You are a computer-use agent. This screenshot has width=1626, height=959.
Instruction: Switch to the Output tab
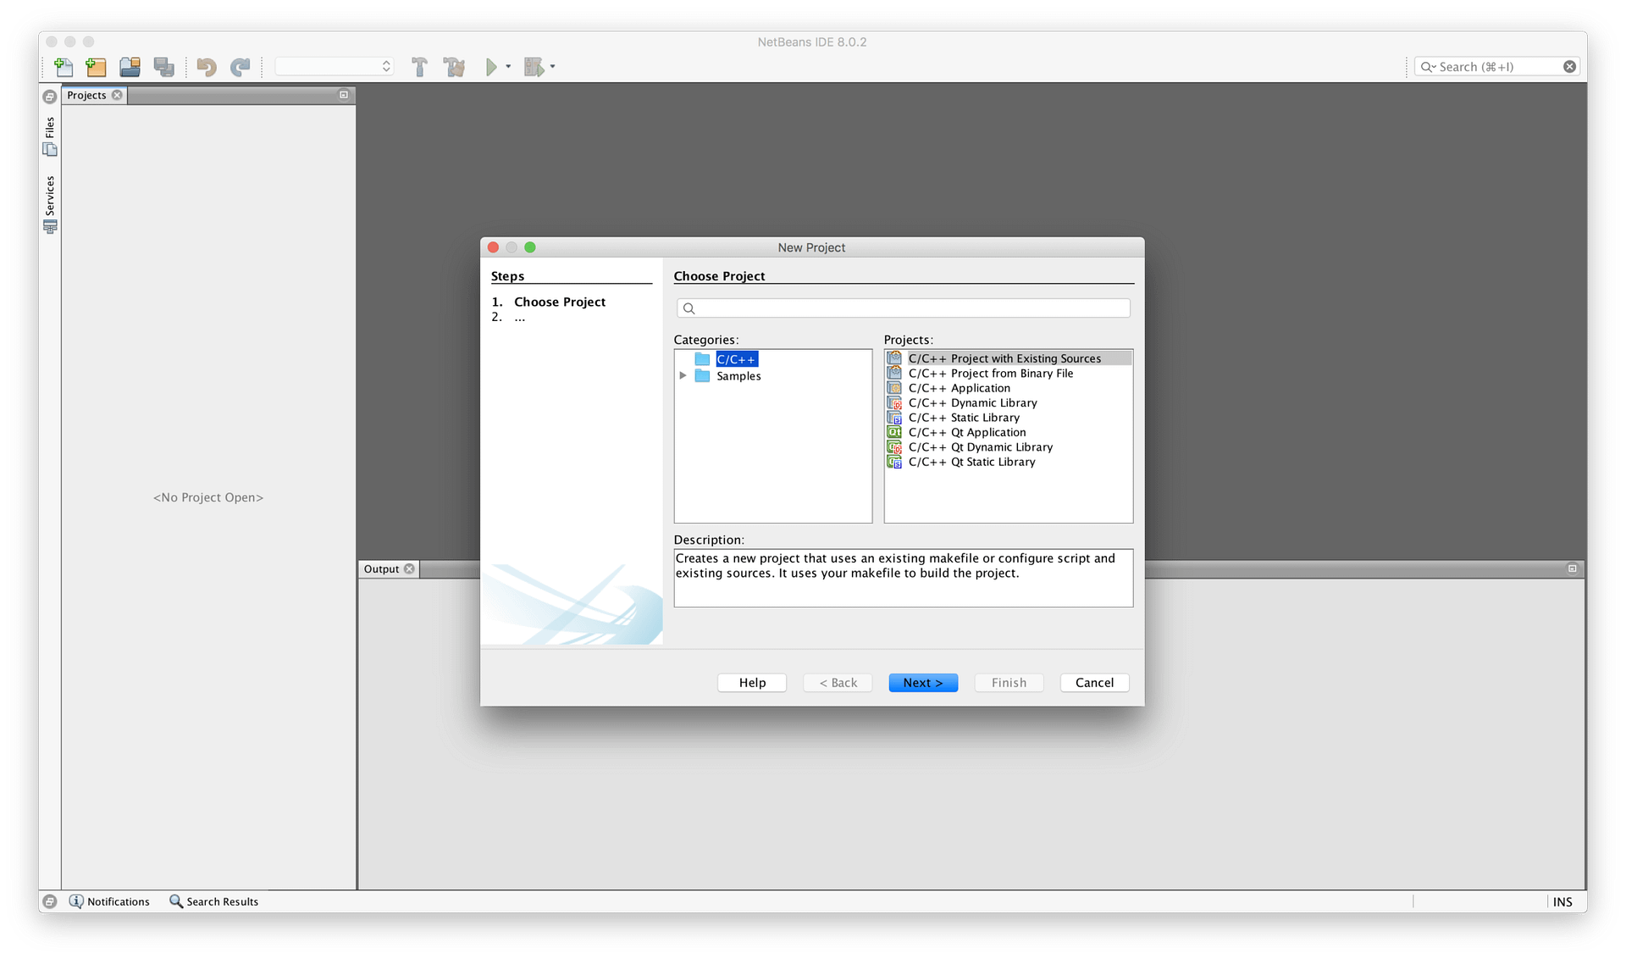point(383,568)
